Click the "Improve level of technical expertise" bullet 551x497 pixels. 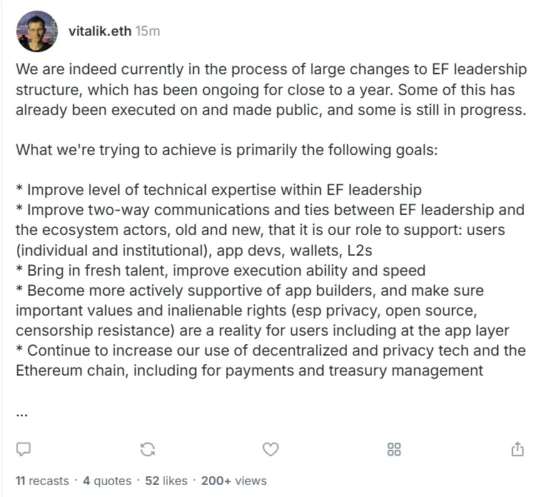(x=218, y=190)
